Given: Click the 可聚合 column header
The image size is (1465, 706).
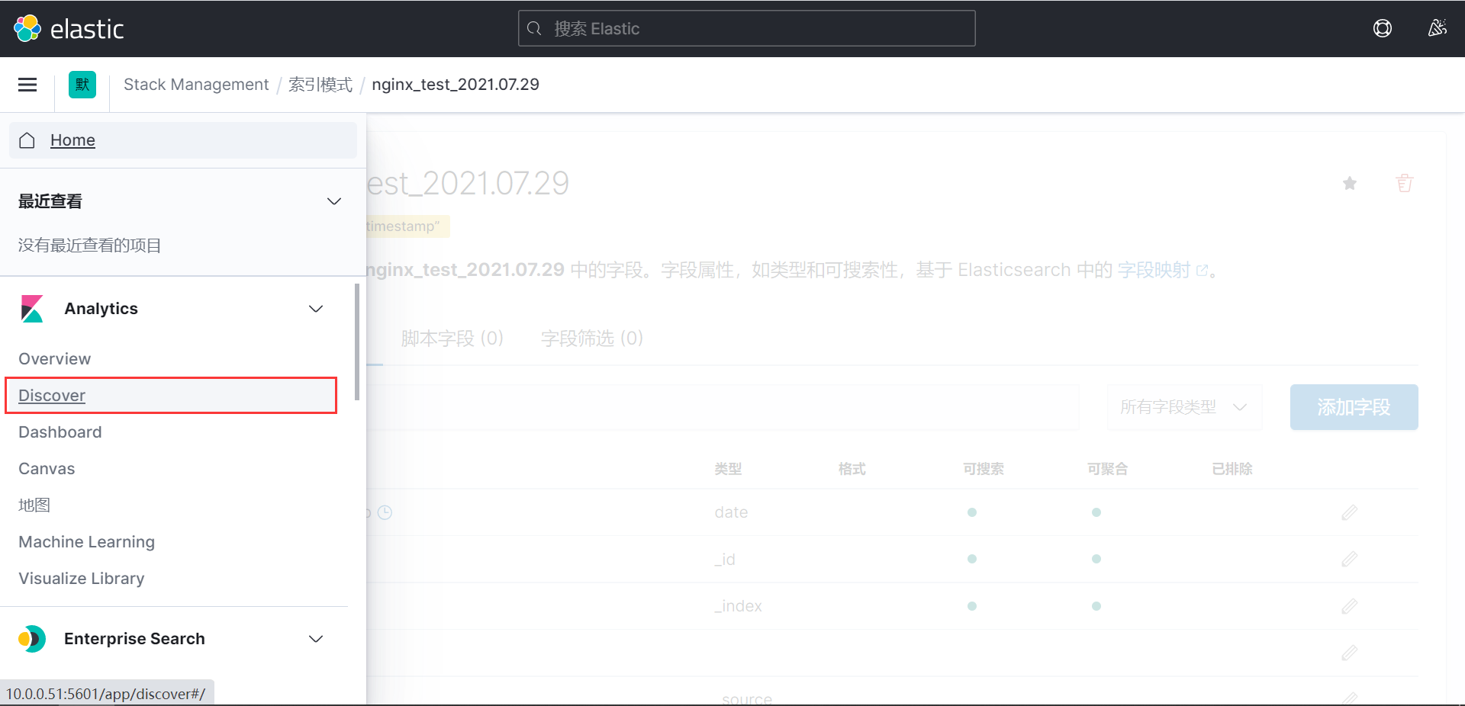Looking at the screenshot, I should tap(1108, 469).
